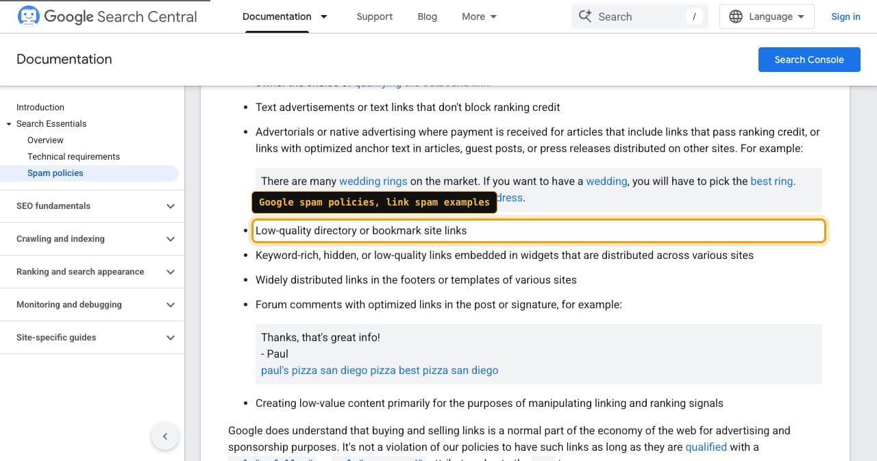Collapse the Search Essentials tree arrow
Viewport: 877px width, 461px height.
9,124
